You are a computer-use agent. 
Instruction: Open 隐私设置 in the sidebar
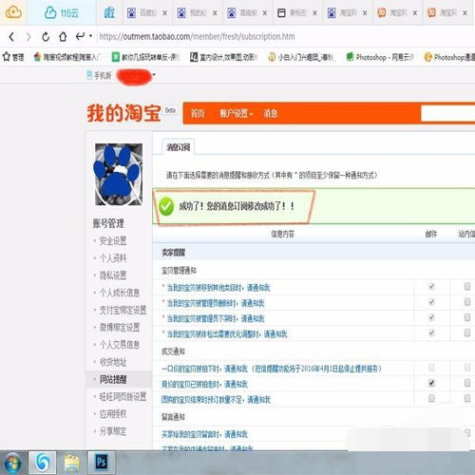point(113,275)
